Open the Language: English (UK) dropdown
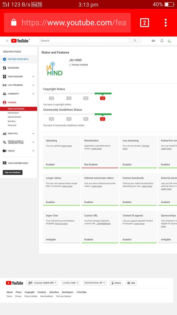Image resolution: width=177 pixels, height=315 pixels. coord(42,283)
